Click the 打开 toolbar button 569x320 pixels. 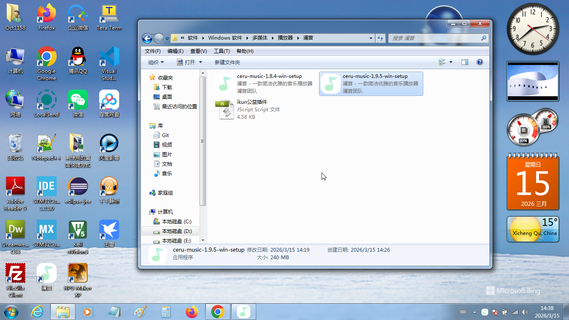pyautogui.click(x=190, y=62)
